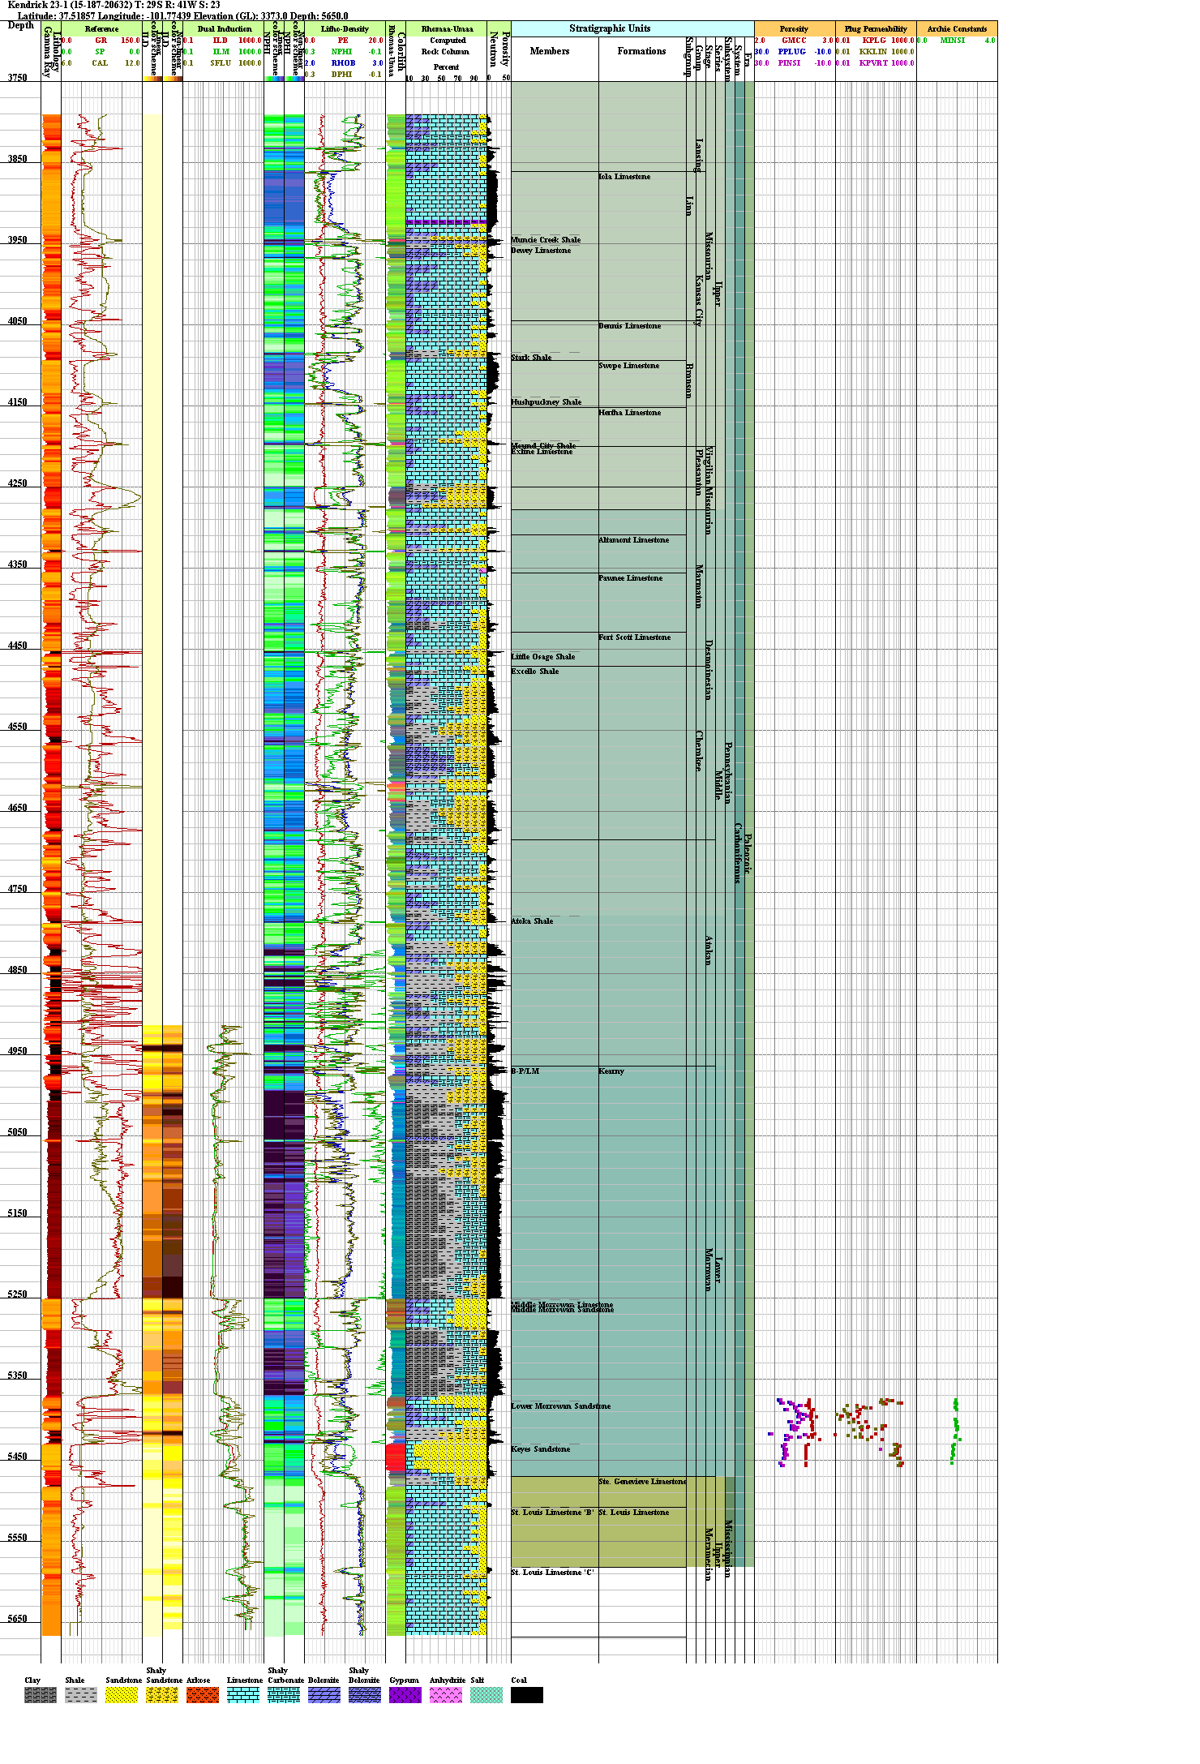Screen dimensions: 1200x1764
Task: Select the Rhomaa-Umaa track header
Action: pyautogui.click(x=447, y=28)
